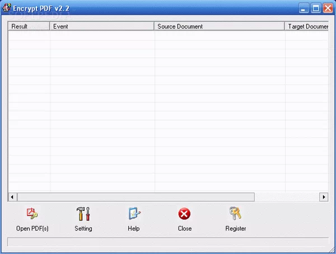The image size is (336, 254).
Task: Click the horizontal scrollbar thumb
Action: coord(136,197)
